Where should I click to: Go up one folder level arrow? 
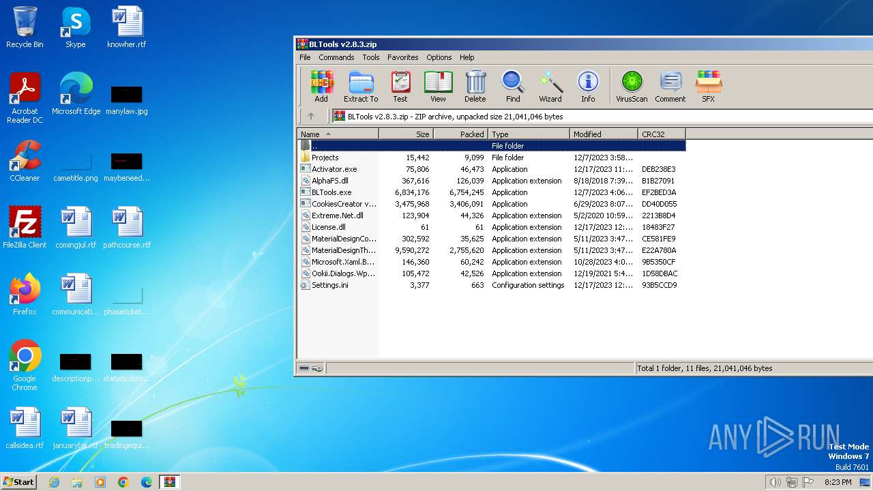coord(311,117)
